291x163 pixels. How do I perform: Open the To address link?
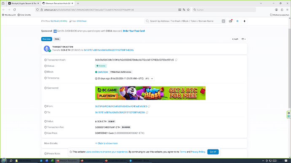[120, 112]
